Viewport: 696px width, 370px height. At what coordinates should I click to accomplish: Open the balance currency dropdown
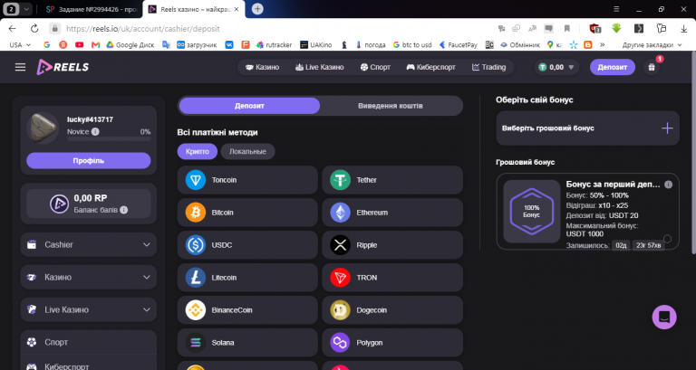click(556, 67)
